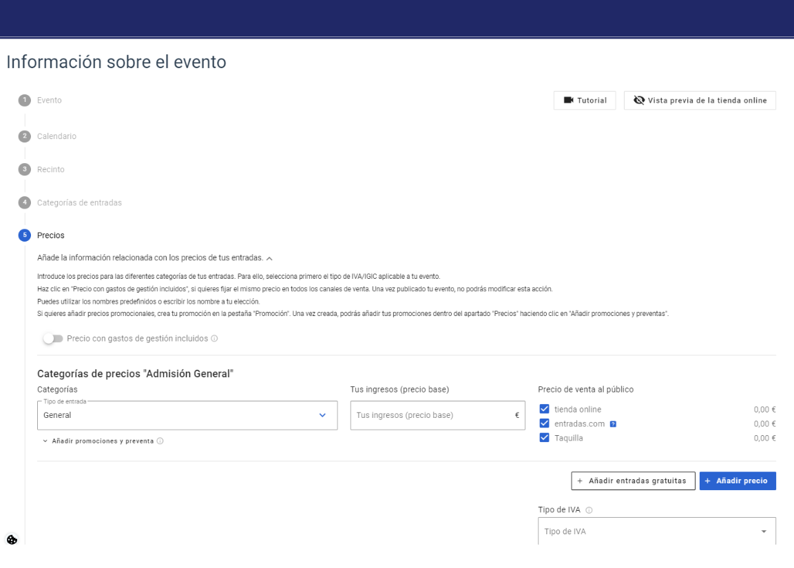Open the Tipo de entrada General dropdown

pos(187,415)
